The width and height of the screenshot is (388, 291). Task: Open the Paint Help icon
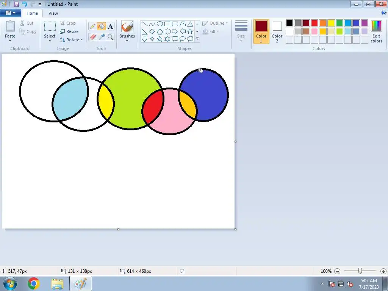(384, 13)
